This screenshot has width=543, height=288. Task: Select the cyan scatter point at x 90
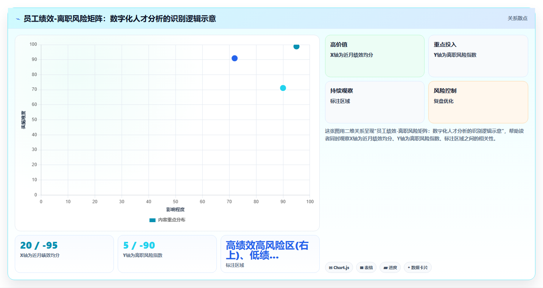(x=283, y=88)
